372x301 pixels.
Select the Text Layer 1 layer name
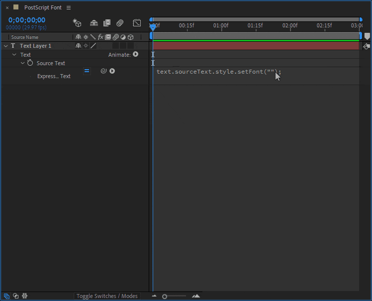pos(36,46)
